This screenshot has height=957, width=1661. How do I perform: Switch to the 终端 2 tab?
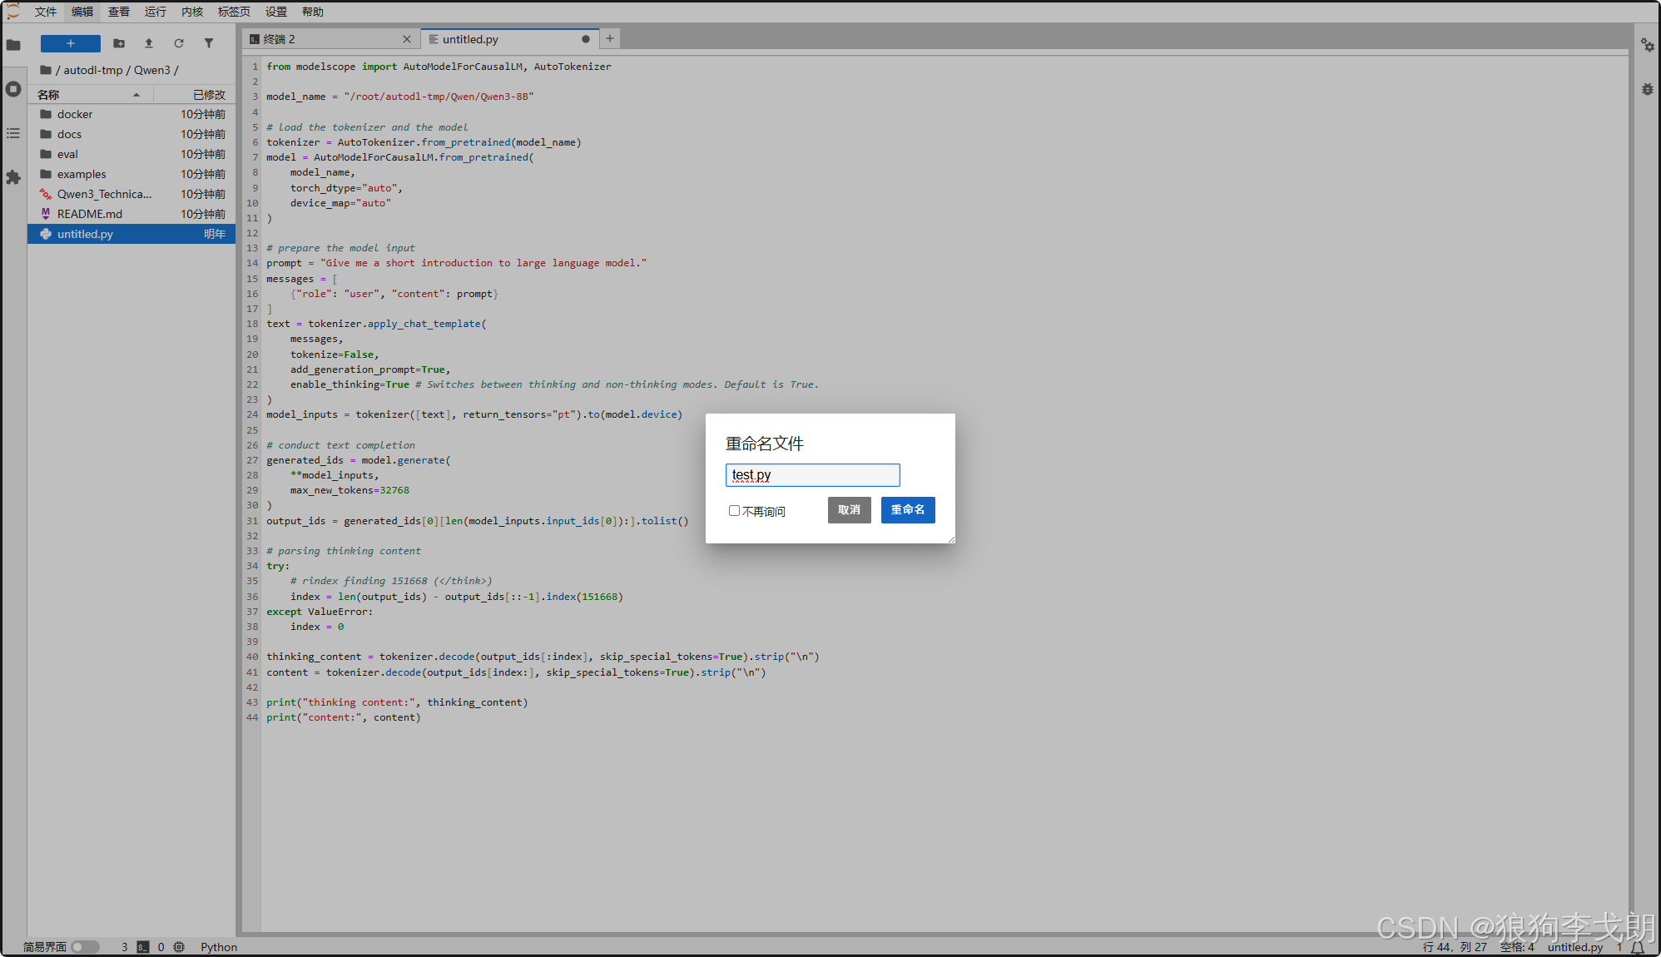(x=280, y=39)
